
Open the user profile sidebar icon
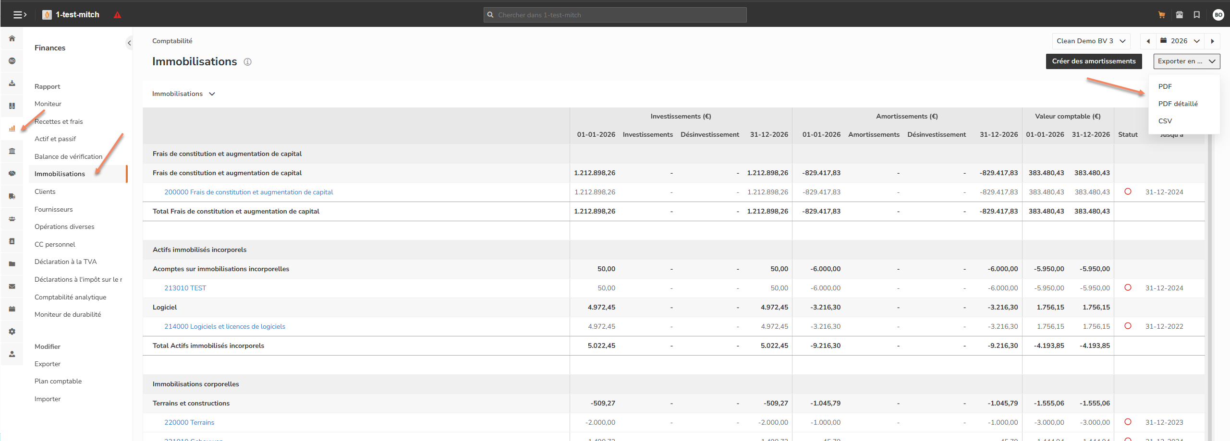(x=12, y=354)
